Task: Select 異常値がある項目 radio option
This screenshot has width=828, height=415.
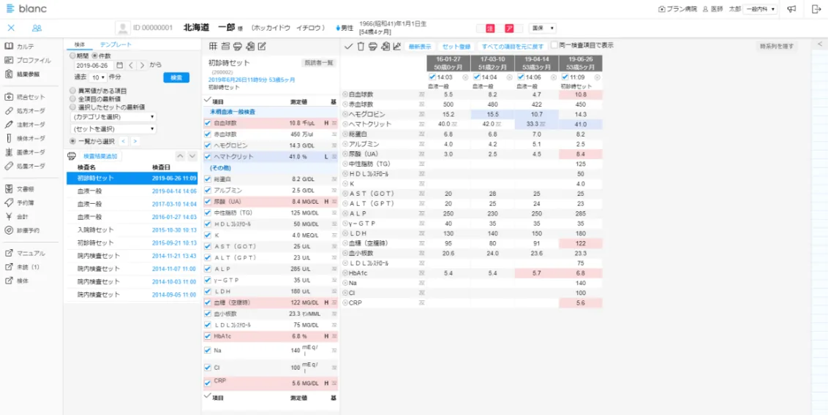Action: (72, 91)
